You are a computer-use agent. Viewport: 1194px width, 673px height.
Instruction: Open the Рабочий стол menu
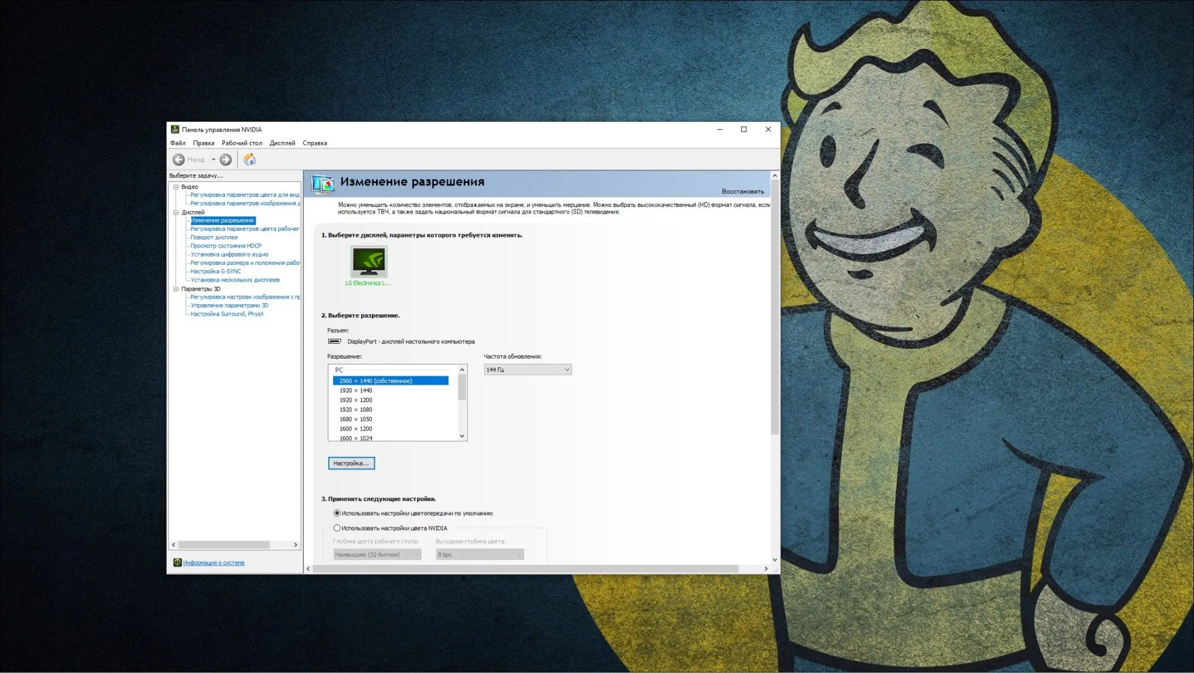point(242,143)
